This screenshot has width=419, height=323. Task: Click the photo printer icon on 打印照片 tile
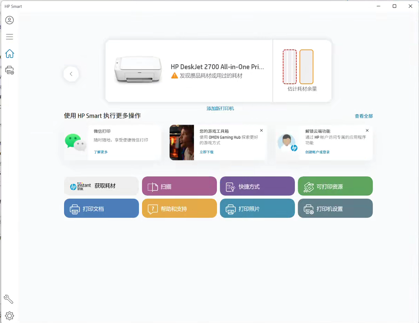click(230, 209)
